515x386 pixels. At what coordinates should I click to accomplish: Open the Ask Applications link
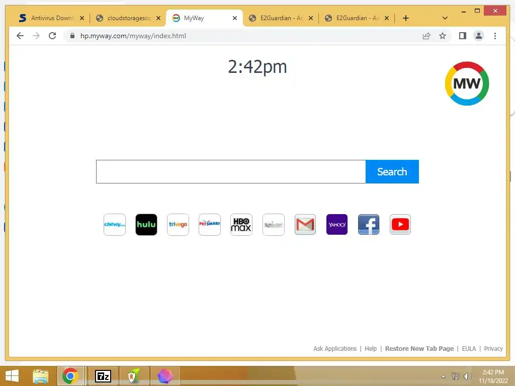pyautogui.click(x=334, y=349)
